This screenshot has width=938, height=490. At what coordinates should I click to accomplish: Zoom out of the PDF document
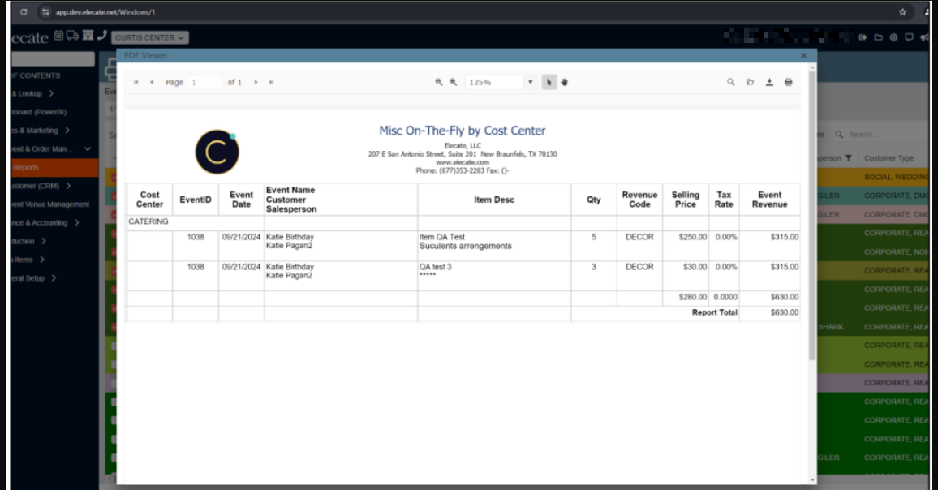click(439, 82)
